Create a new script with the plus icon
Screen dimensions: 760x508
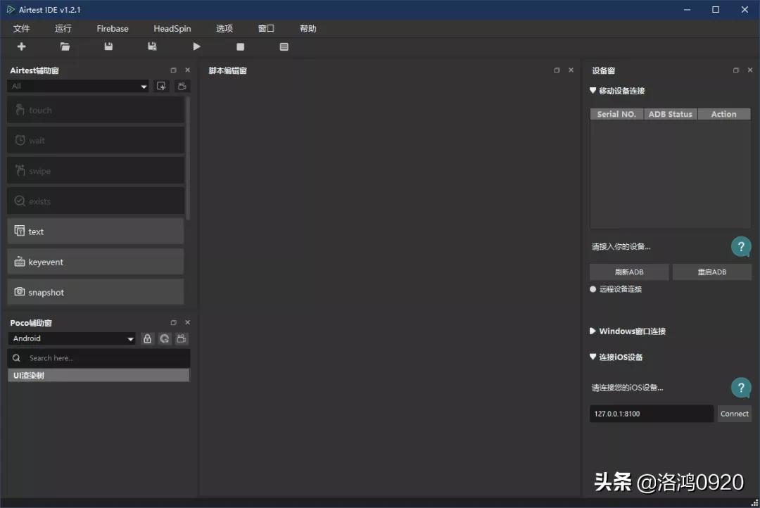(x=21, y=46)
